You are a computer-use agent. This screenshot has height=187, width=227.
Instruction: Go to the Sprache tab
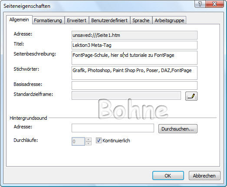[141, 20]
